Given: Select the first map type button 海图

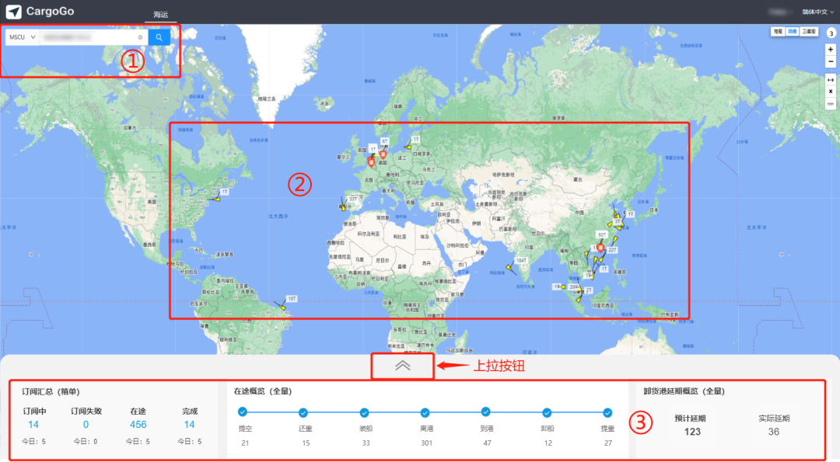Looking at the screenshot, I should coord(778,32).
